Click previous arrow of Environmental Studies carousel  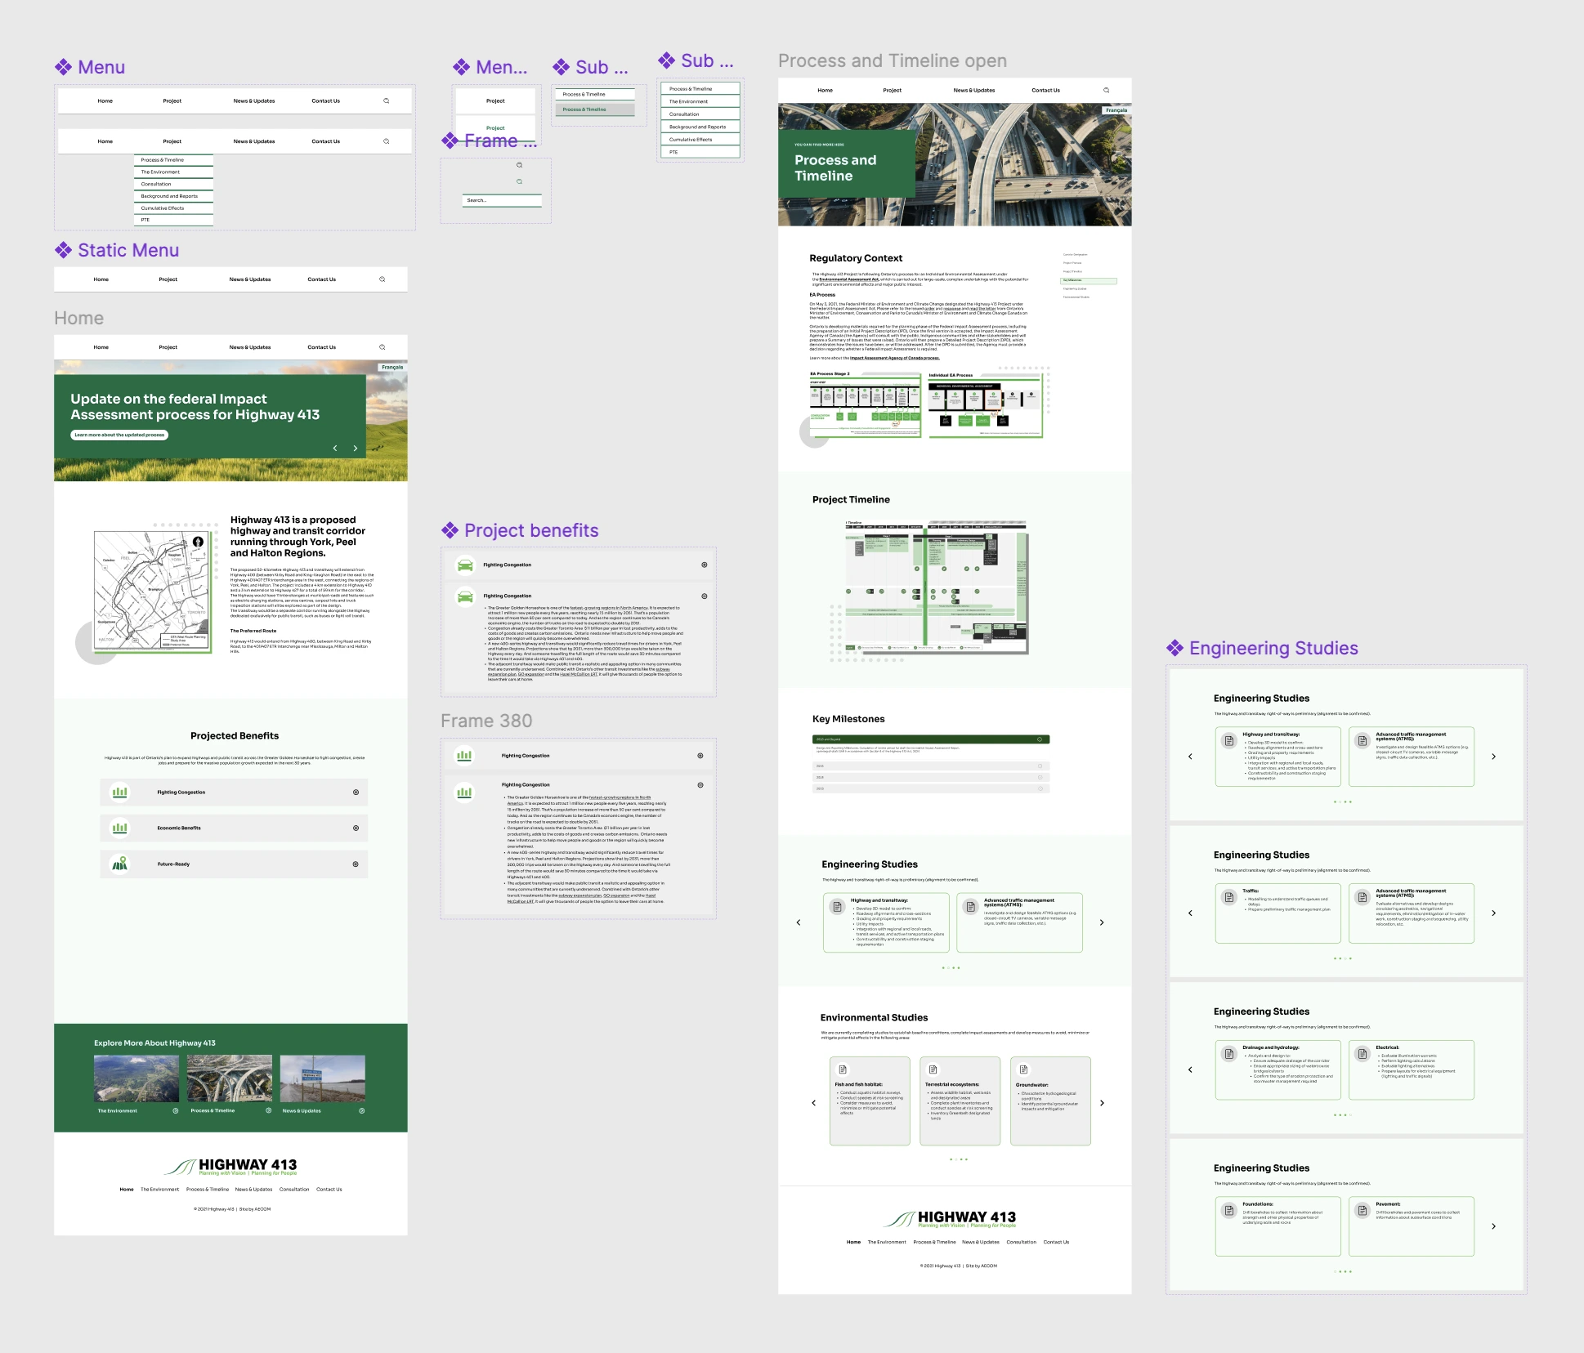click(x=813, y=1103)
